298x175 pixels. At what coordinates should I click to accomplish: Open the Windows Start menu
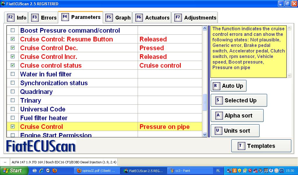[x=14, y=171]
